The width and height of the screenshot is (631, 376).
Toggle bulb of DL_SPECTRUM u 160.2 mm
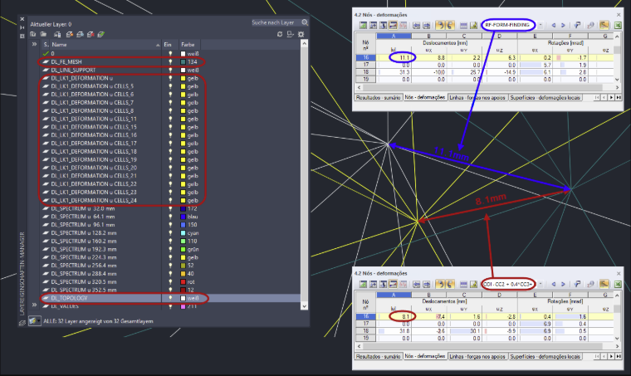tap(171, 242)
